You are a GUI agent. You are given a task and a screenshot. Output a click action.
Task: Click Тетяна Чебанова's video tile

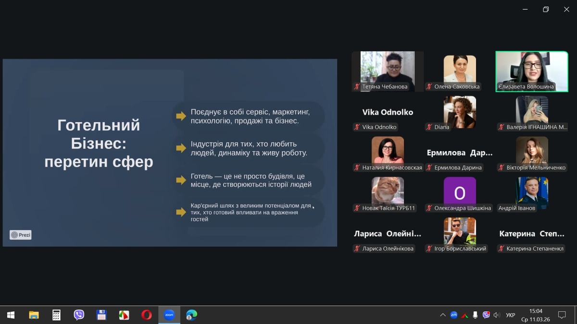(x=388, y=71)
